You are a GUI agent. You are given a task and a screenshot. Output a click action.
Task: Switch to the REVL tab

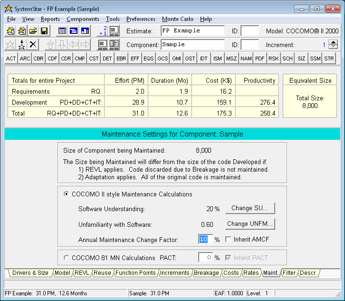pyautogui.click(x=82, y=273)
